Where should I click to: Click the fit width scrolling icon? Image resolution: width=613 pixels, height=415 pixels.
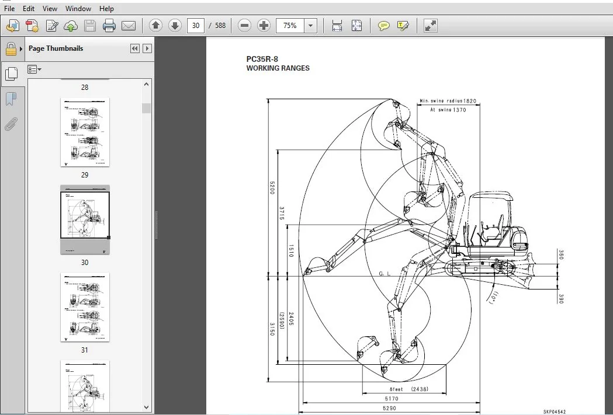(x=337, y=26)
